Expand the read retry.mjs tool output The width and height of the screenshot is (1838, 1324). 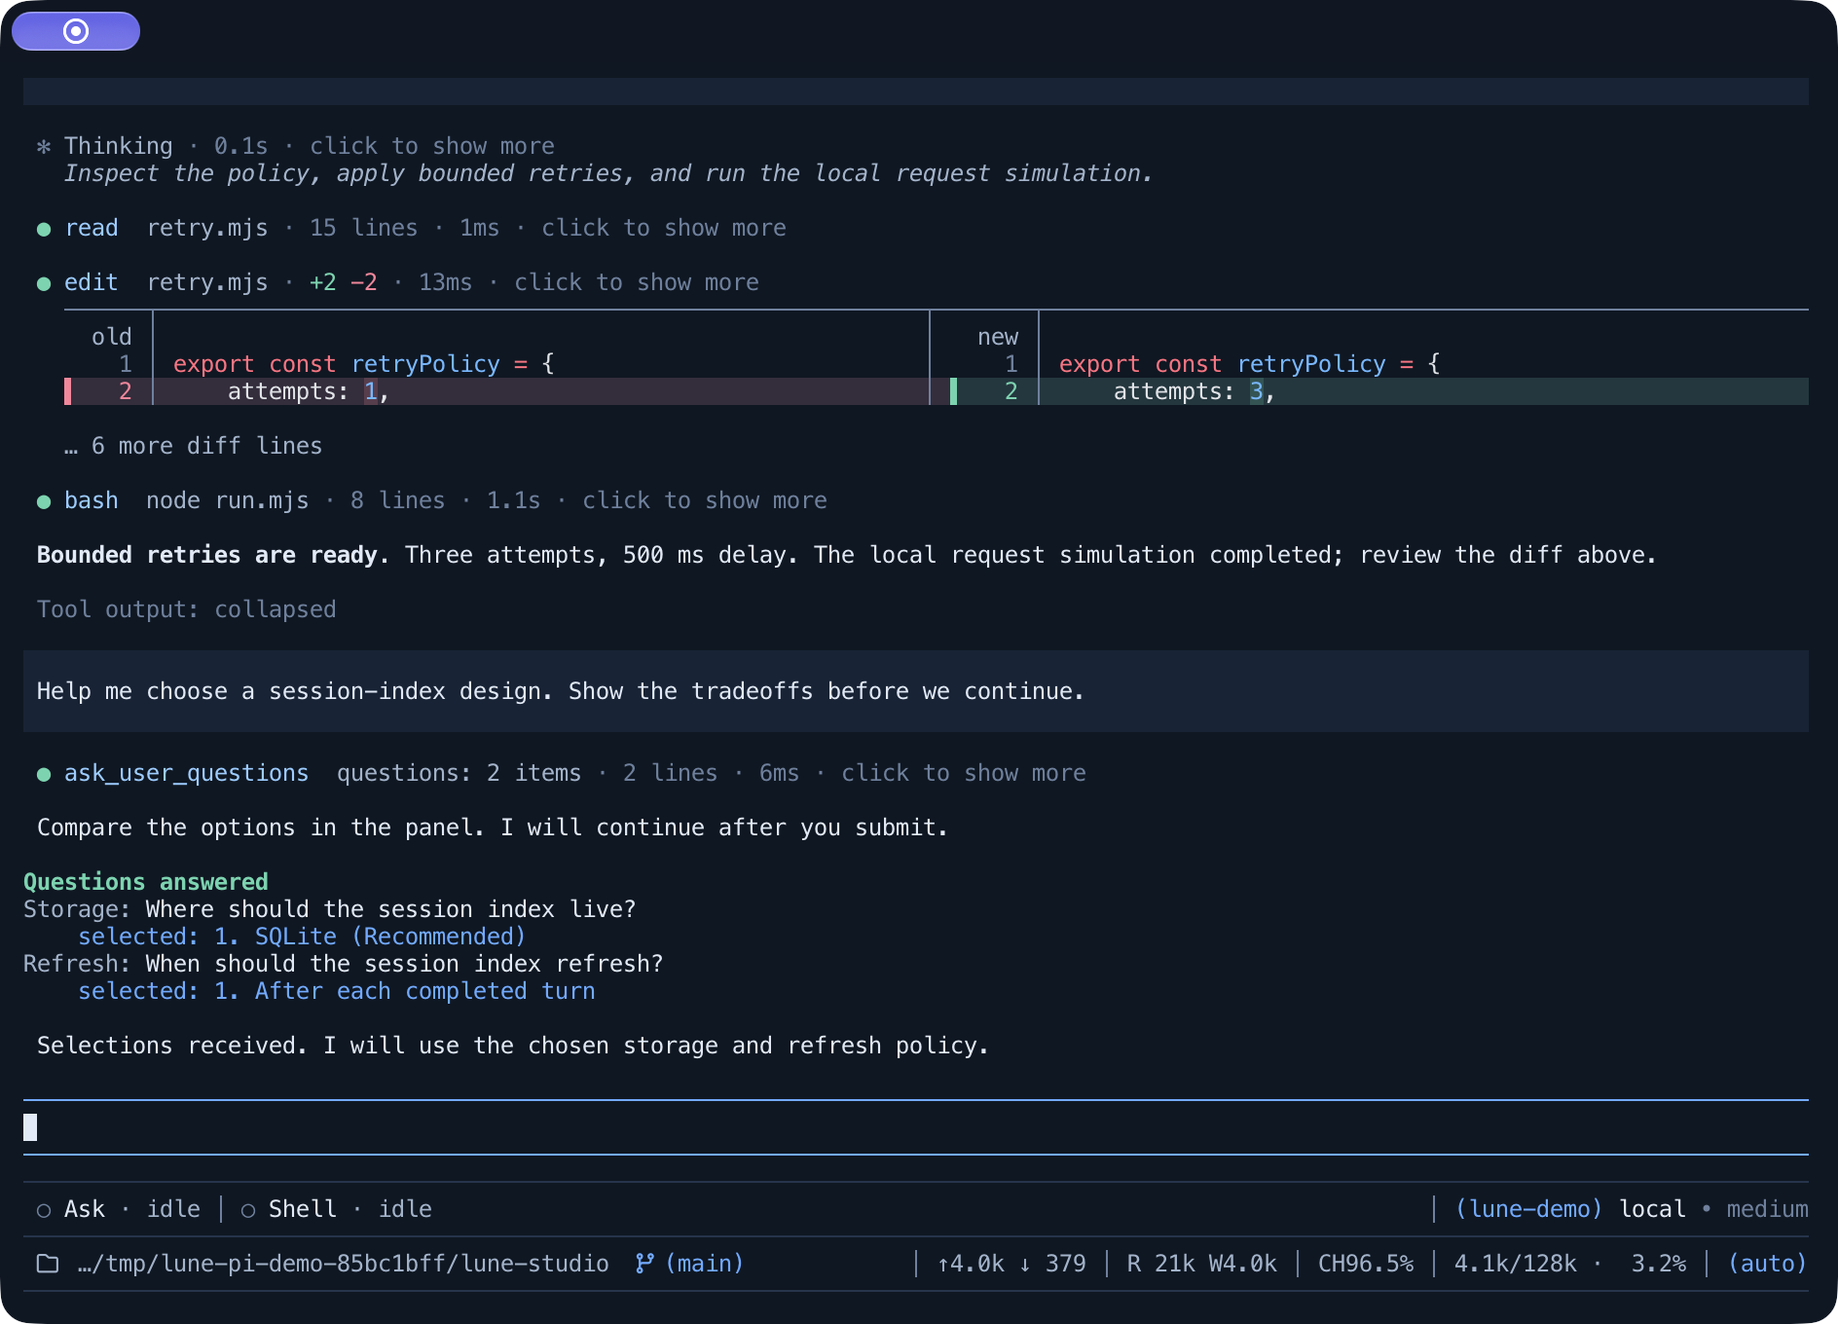(x=663, y=228)
